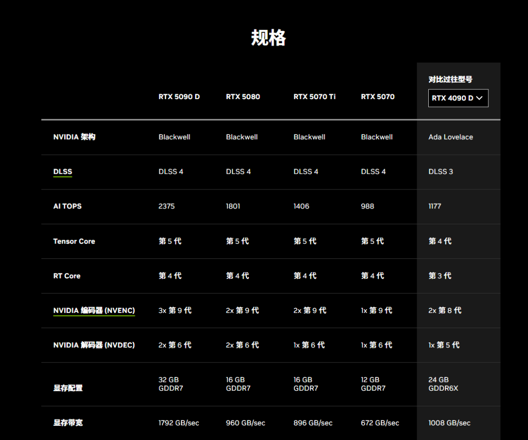The image size is (528, 440).
Task: Click the 32 GB GDDR7 memory cell
Action: pyautogui.click(x=171, y=384)
